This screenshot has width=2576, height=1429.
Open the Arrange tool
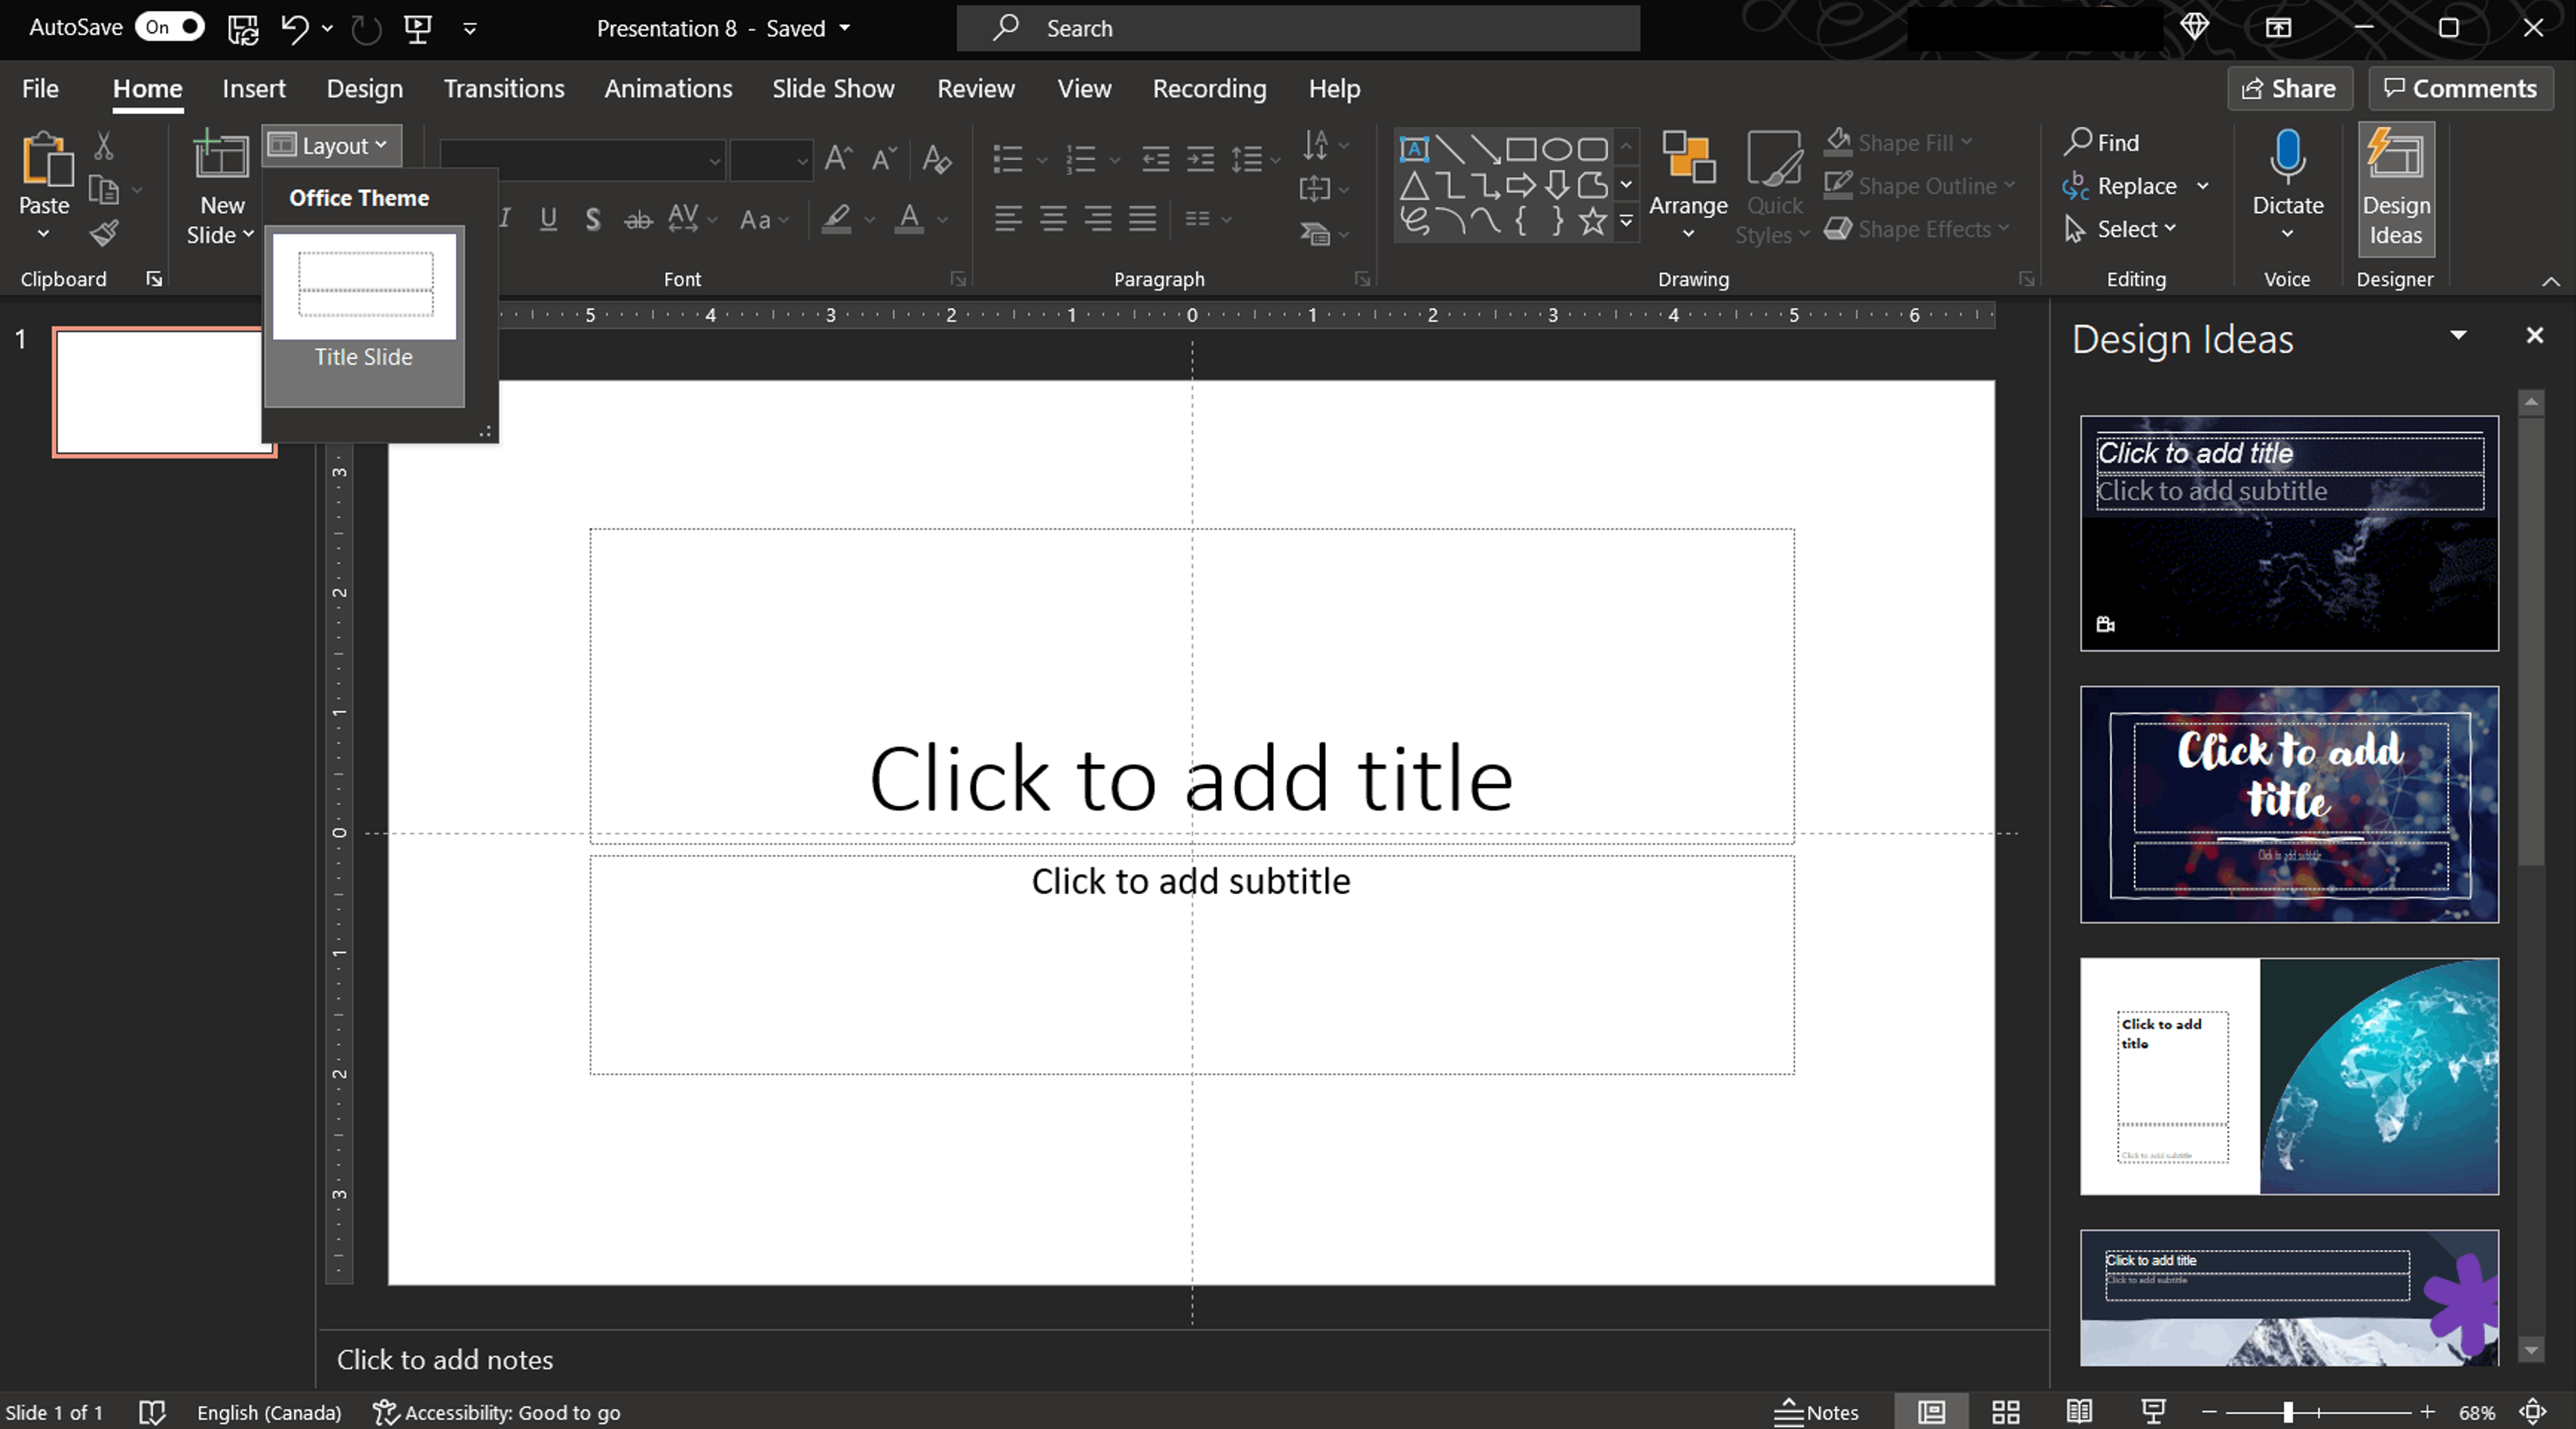click(x=1688, y=185)
